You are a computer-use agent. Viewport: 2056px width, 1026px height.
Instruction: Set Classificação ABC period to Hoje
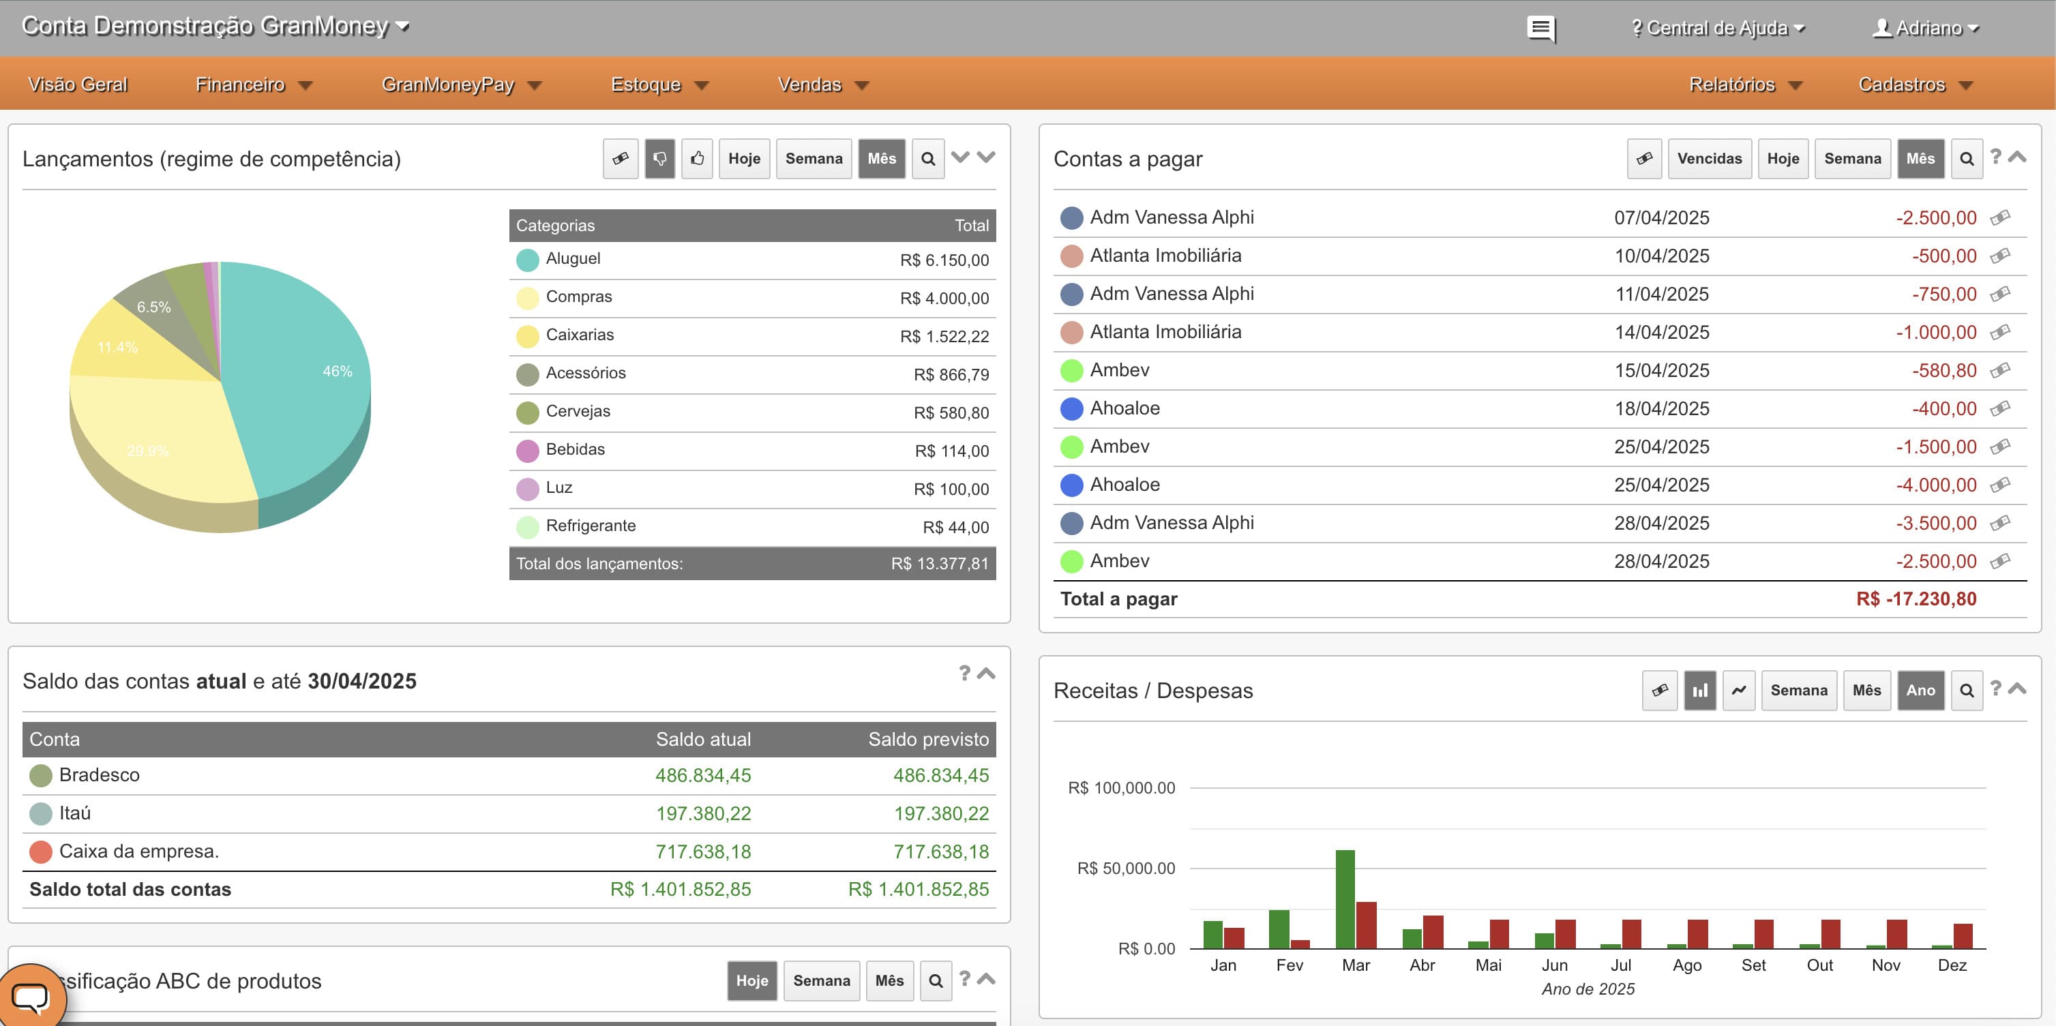[x=752, y=981]
